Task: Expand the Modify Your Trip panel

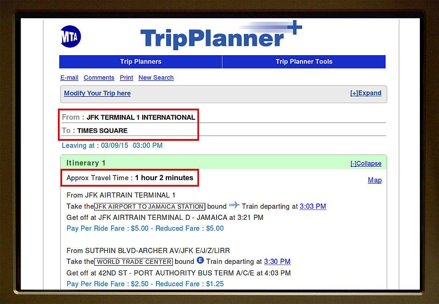Action: 366,93
